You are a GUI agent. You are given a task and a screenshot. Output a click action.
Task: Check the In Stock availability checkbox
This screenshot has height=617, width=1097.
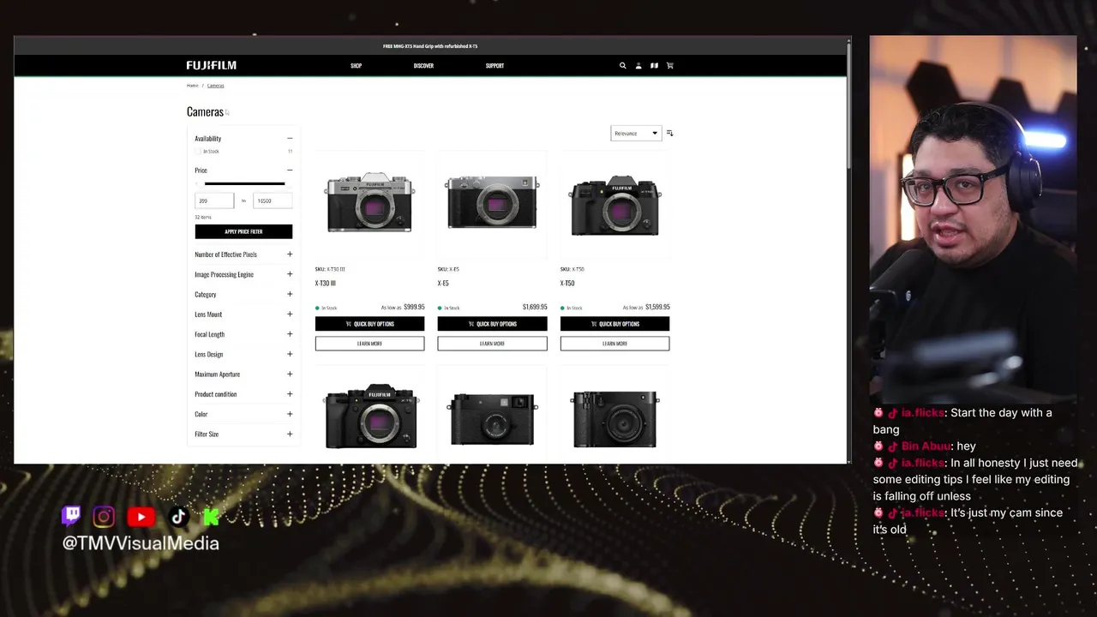[198, 151]
